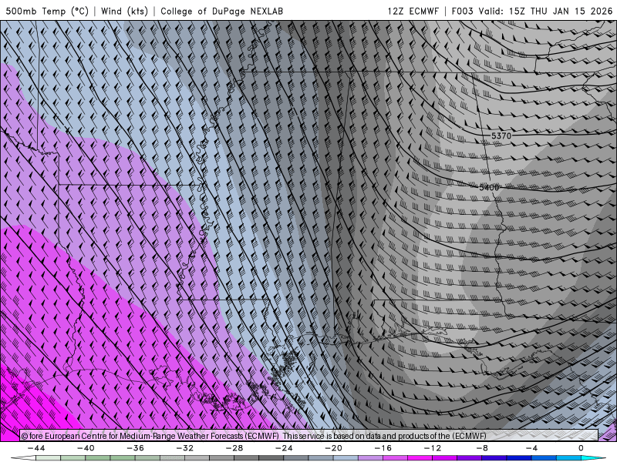Click the 0 value on the colorbar

[x=581, y=448]
